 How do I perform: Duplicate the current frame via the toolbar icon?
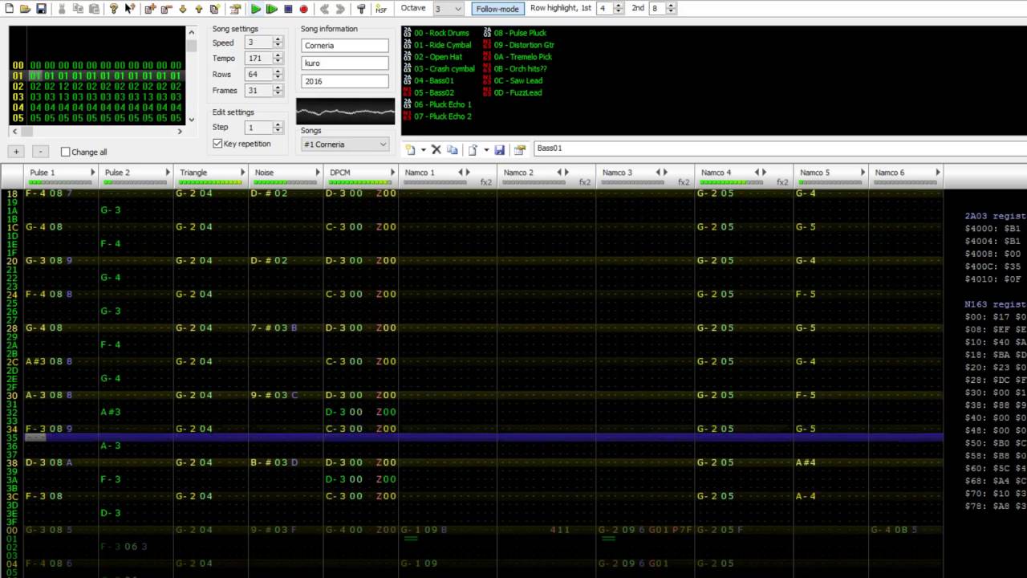(x=214, y=9)
